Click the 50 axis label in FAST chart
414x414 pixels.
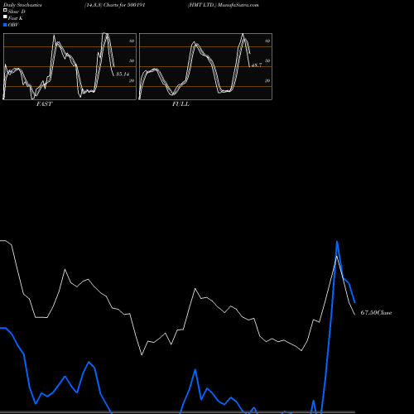tap(132, 60)
